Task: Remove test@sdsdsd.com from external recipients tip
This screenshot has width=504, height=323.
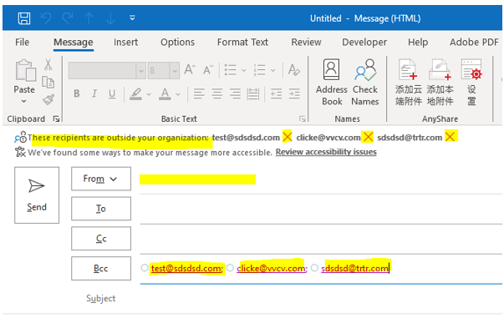Action: click(x=287, y=137)
